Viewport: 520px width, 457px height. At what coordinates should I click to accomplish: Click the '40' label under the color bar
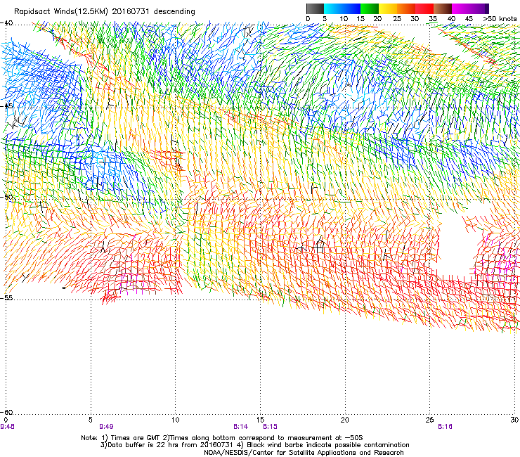(x=451, y=19)
